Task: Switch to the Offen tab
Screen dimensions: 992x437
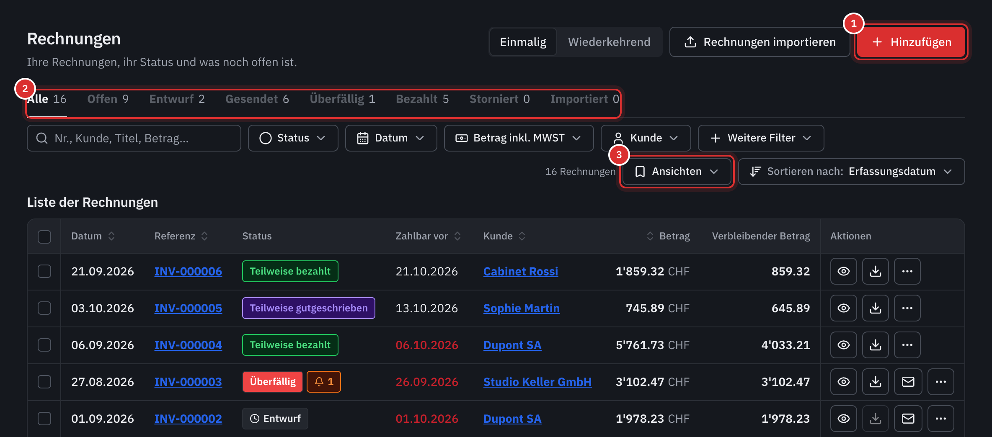Action: tap(108, 99)
